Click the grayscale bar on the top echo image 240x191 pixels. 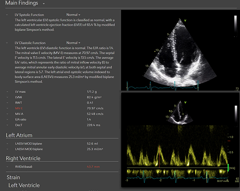236,26
